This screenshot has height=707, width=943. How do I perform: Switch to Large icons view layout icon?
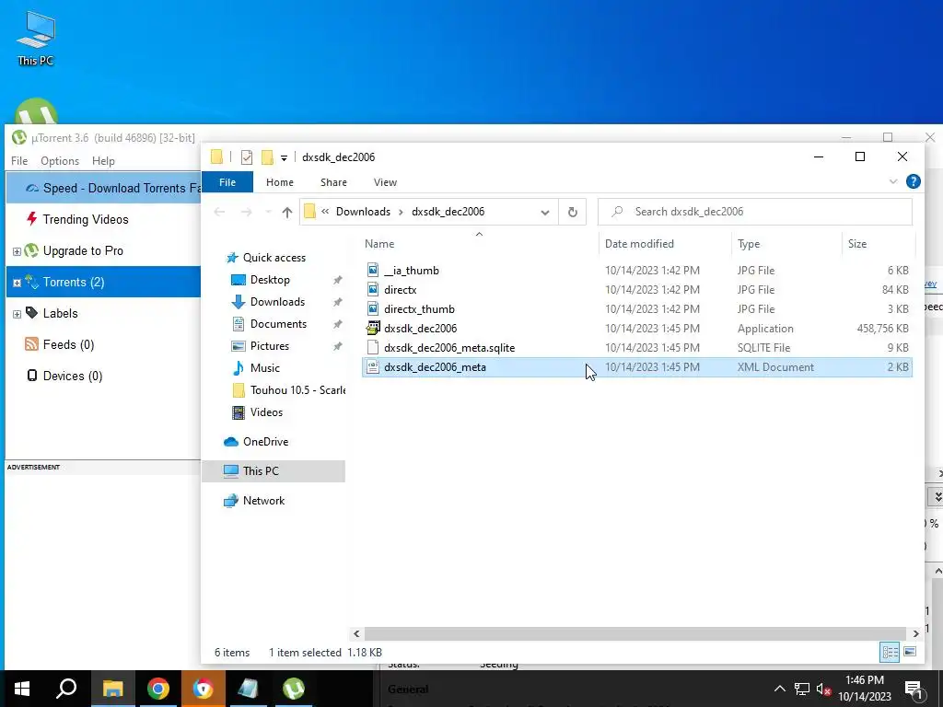pos(909,652)
